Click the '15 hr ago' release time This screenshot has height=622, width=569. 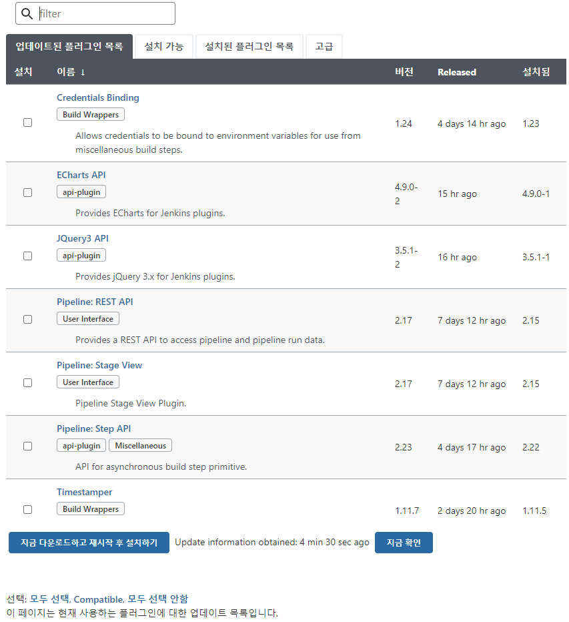click(x=457, y=194)
